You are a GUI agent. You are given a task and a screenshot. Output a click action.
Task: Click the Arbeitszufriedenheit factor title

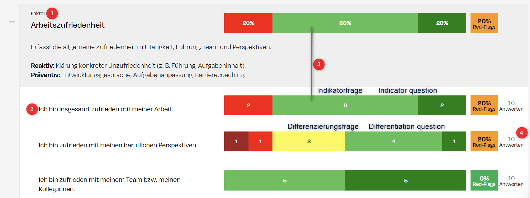pyautogui.click(x=68, y=25)
